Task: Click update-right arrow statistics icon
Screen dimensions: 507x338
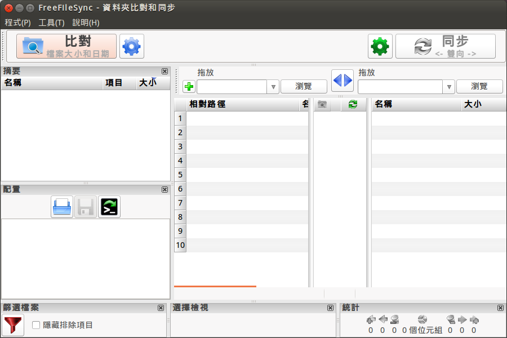Action: [x=462, y=319]
